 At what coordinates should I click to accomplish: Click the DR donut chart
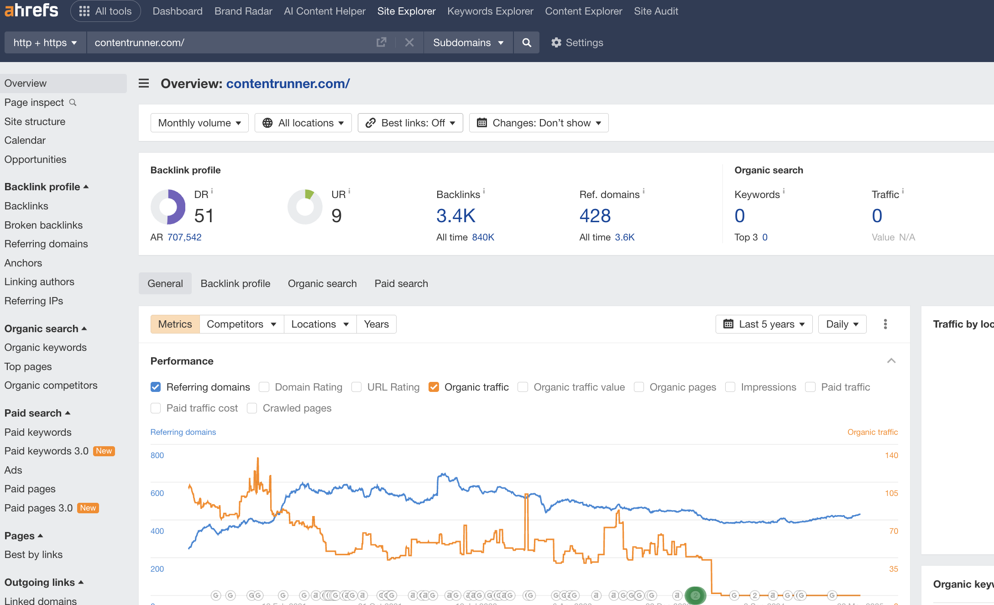click(168, 207)
